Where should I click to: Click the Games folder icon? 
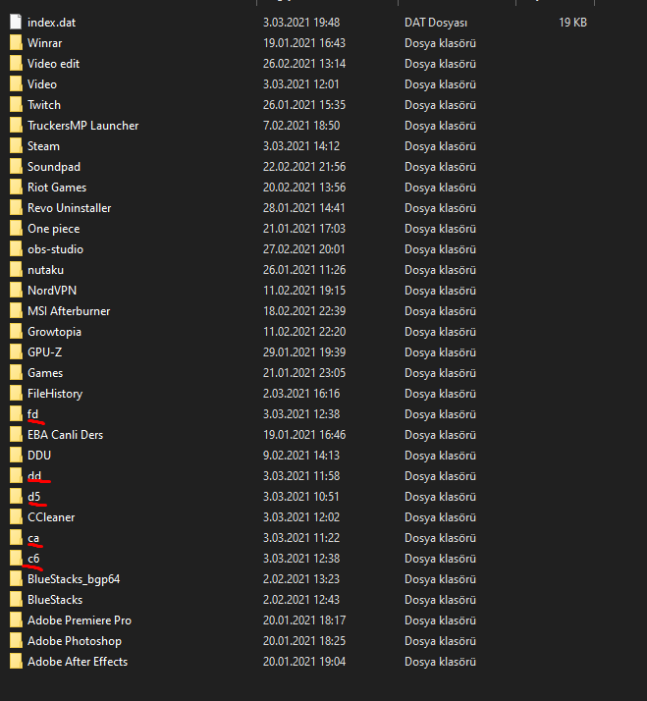pyautogui.click(x=16, y=372)
